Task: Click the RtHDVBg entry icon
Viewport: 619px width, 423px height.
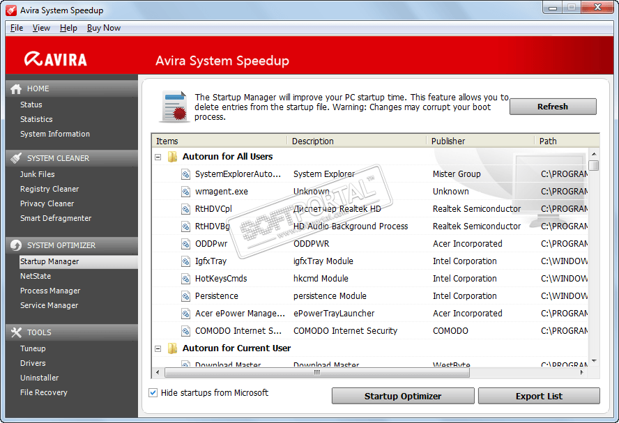Action: pos(186,226)
